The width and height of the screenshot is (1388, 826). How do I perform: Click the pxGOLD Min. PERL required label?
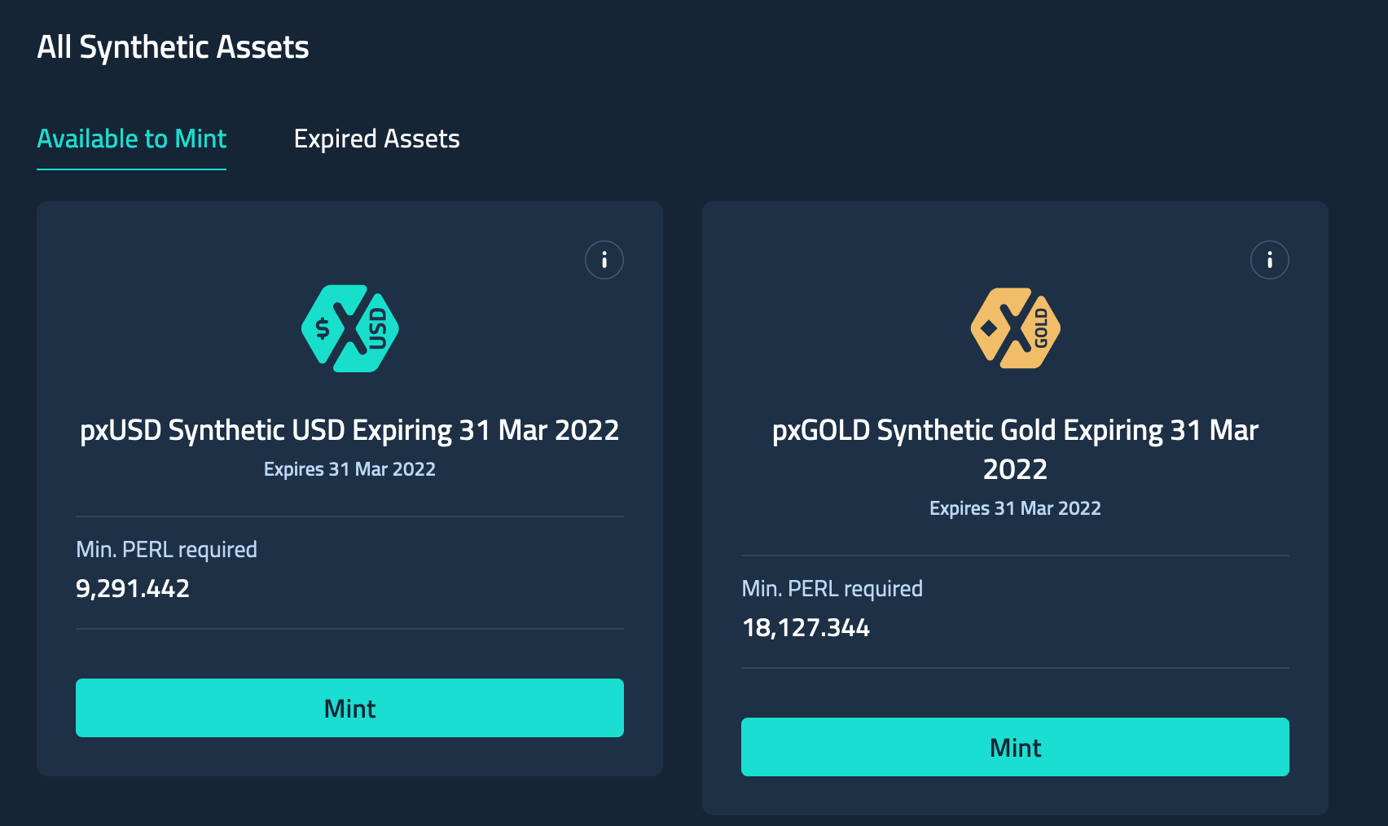coord(832,589)
